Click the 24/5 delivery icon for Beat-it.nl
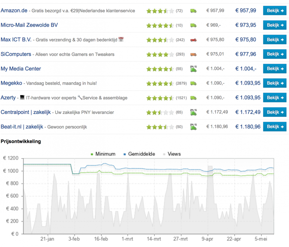Screen dimensions: 289x247 [x=193, y=127]
